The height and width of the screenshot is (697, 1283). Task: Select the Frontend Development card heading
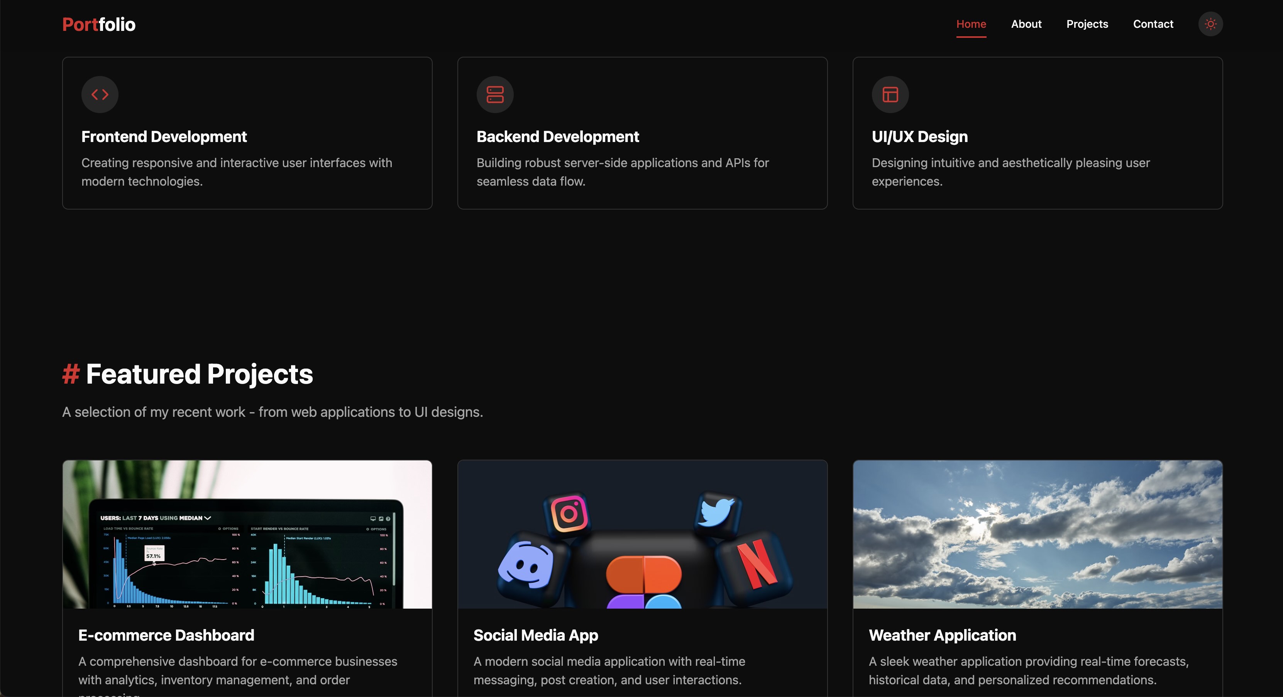point(164,136)
